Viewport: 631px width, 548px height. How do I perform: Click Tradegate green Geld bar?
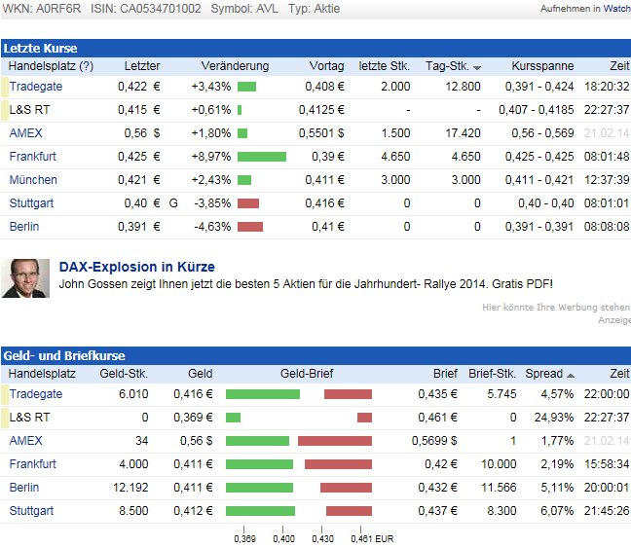coord(263,394)
